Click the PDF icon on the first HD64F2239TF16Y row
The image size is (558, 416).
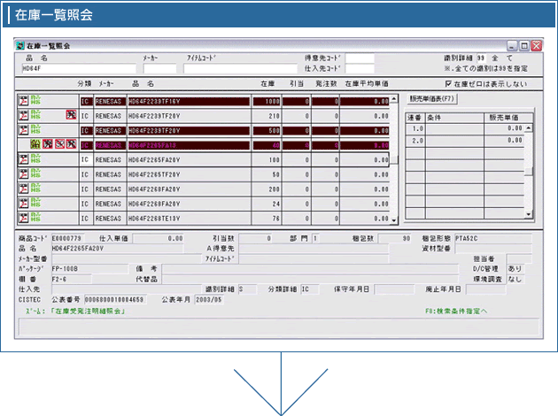[x=23, y=101]
